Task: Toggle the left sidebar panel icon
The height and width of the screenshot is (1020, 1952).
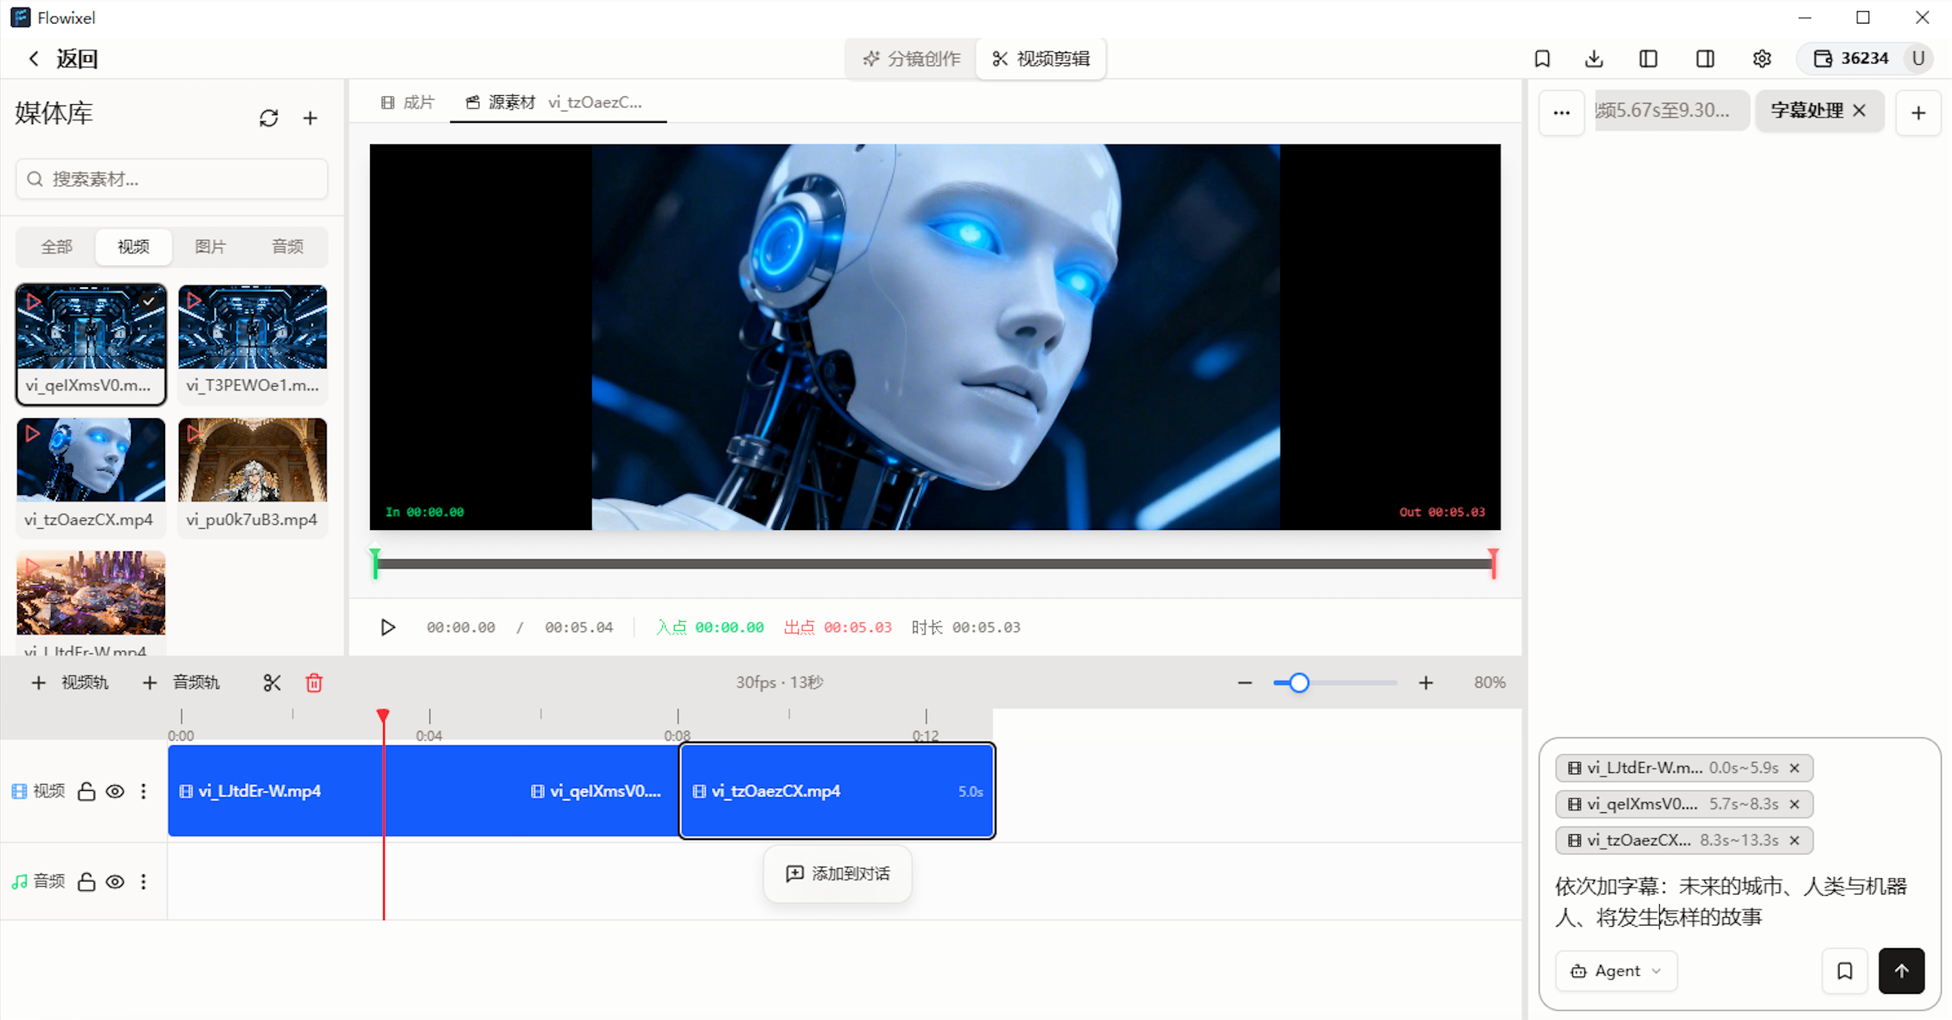Action: click(x=1648, y=58)
